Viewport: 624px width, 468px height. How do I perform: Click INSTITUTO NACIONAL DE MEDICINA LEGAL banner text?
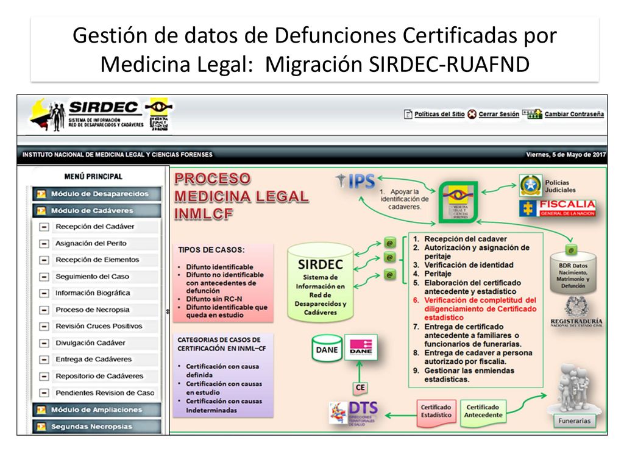(x=118, y=154)
